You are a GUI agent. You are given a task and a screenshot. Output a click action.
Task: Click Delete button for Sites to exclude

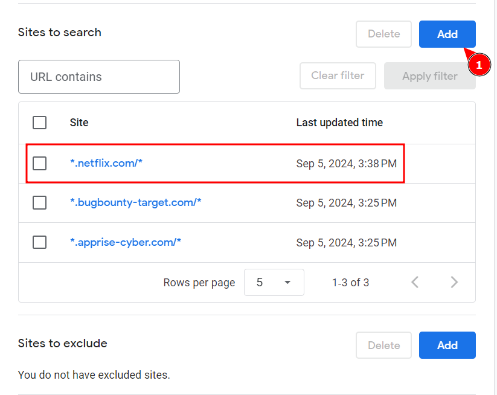click(x=383, y=345)
